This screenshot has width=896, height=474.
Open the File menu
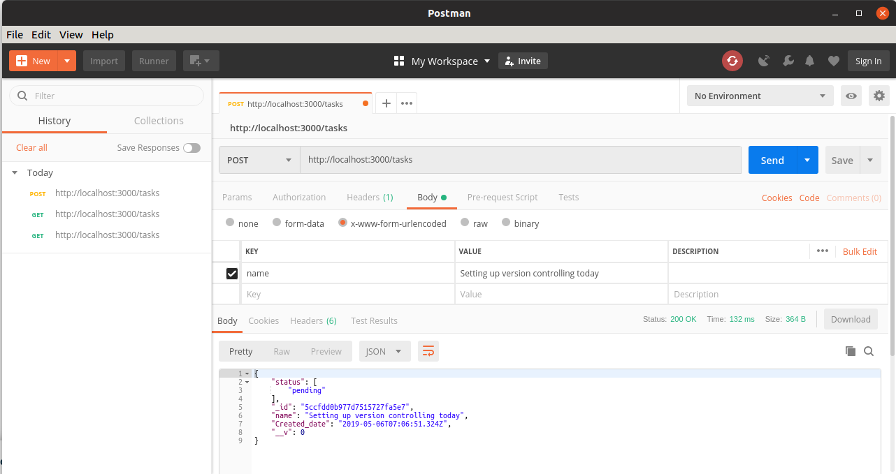(x=15, y=34)
